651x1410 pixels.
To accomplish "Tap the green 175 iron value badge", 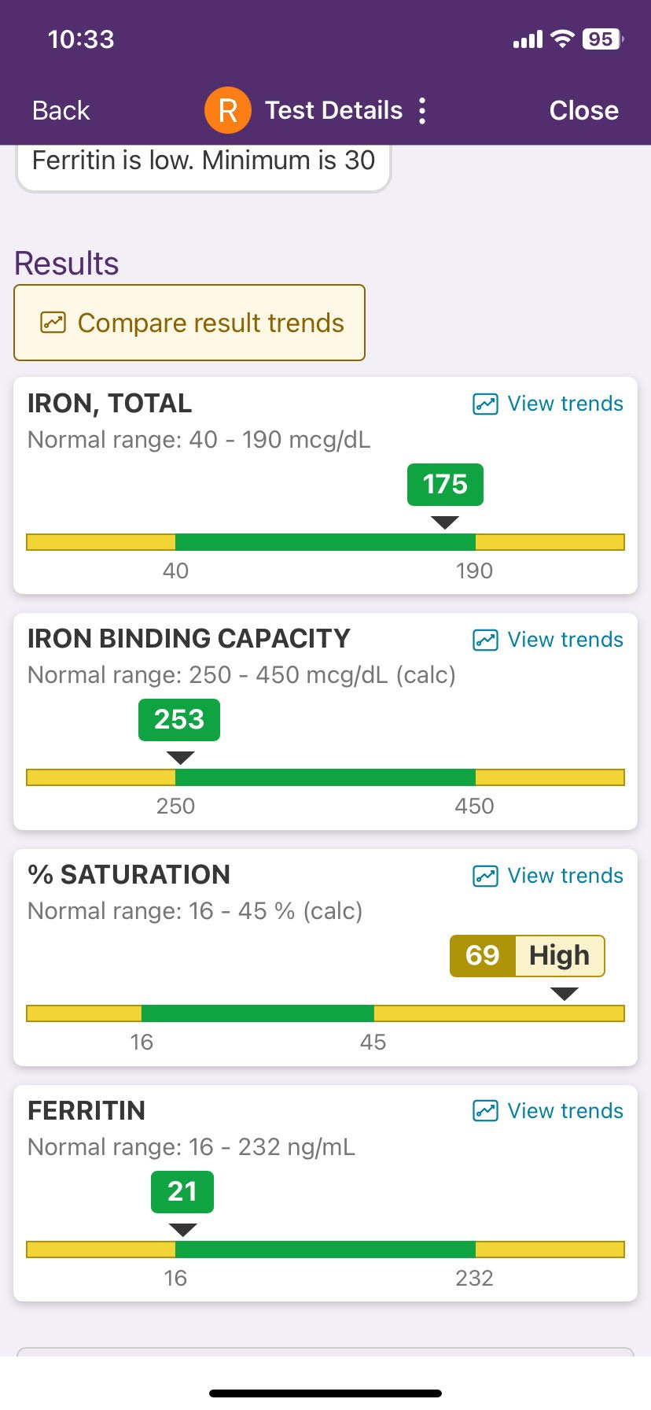I will pos(445,485).
